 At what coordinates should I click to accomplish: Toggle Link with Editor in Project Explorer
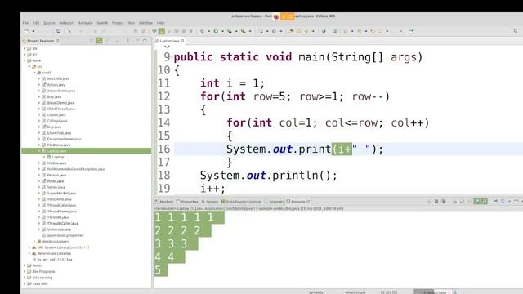click(x=99, y=41)
